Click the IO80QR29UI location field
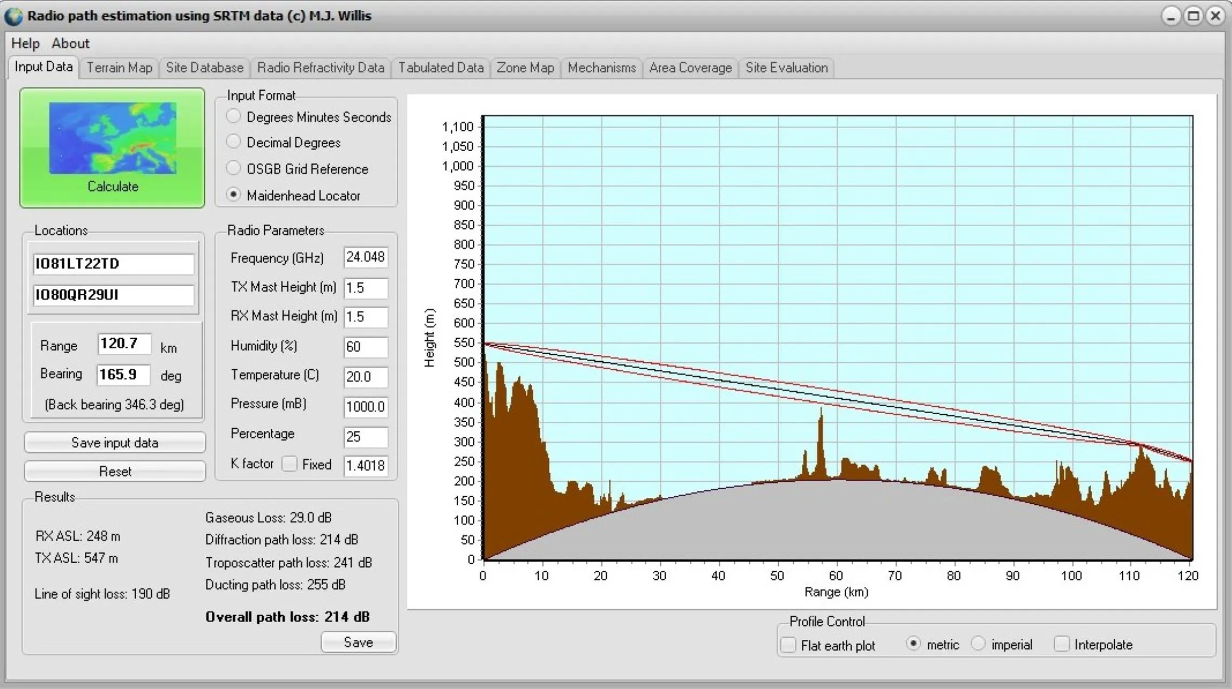The height and width of the screenshot is (689, 1232). [113, 295]
